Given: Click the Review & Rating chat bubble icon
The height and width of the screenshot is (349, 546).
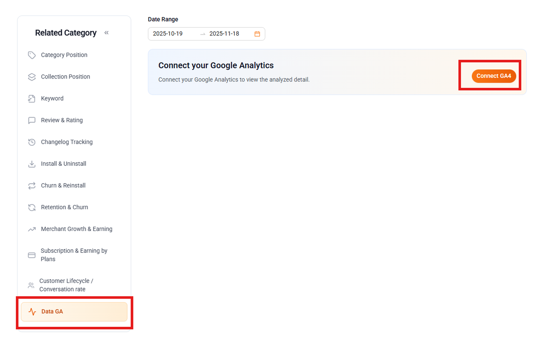Looking at the screenshot, I should point(32,120).
